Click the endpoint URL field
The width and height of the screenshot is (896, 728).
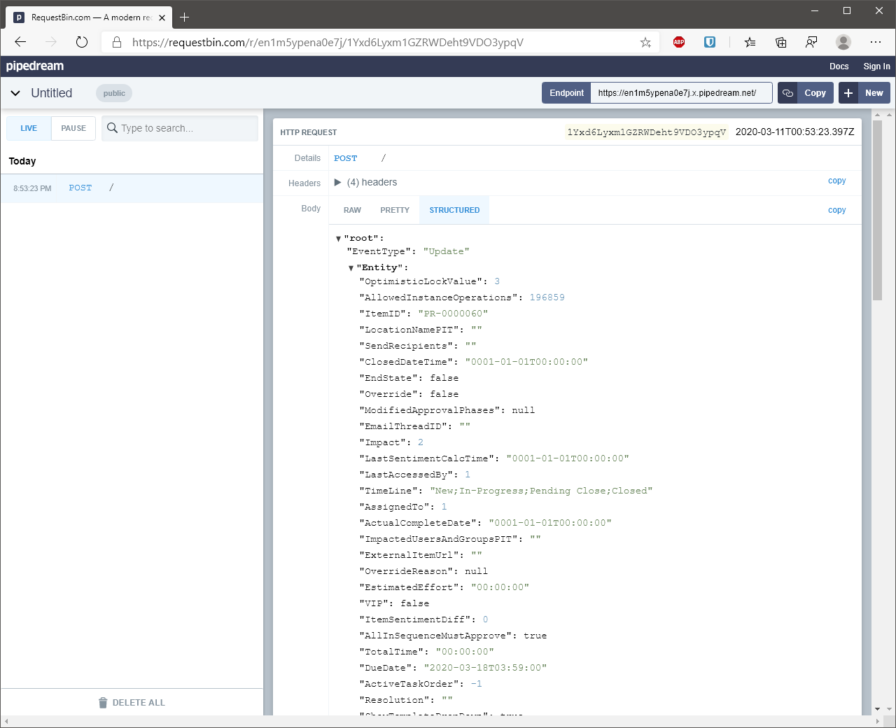click(681, 93)
